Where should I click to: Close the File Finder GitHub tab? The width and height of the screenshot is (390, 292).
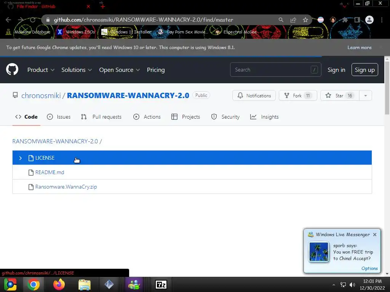(x=88, y=6)
